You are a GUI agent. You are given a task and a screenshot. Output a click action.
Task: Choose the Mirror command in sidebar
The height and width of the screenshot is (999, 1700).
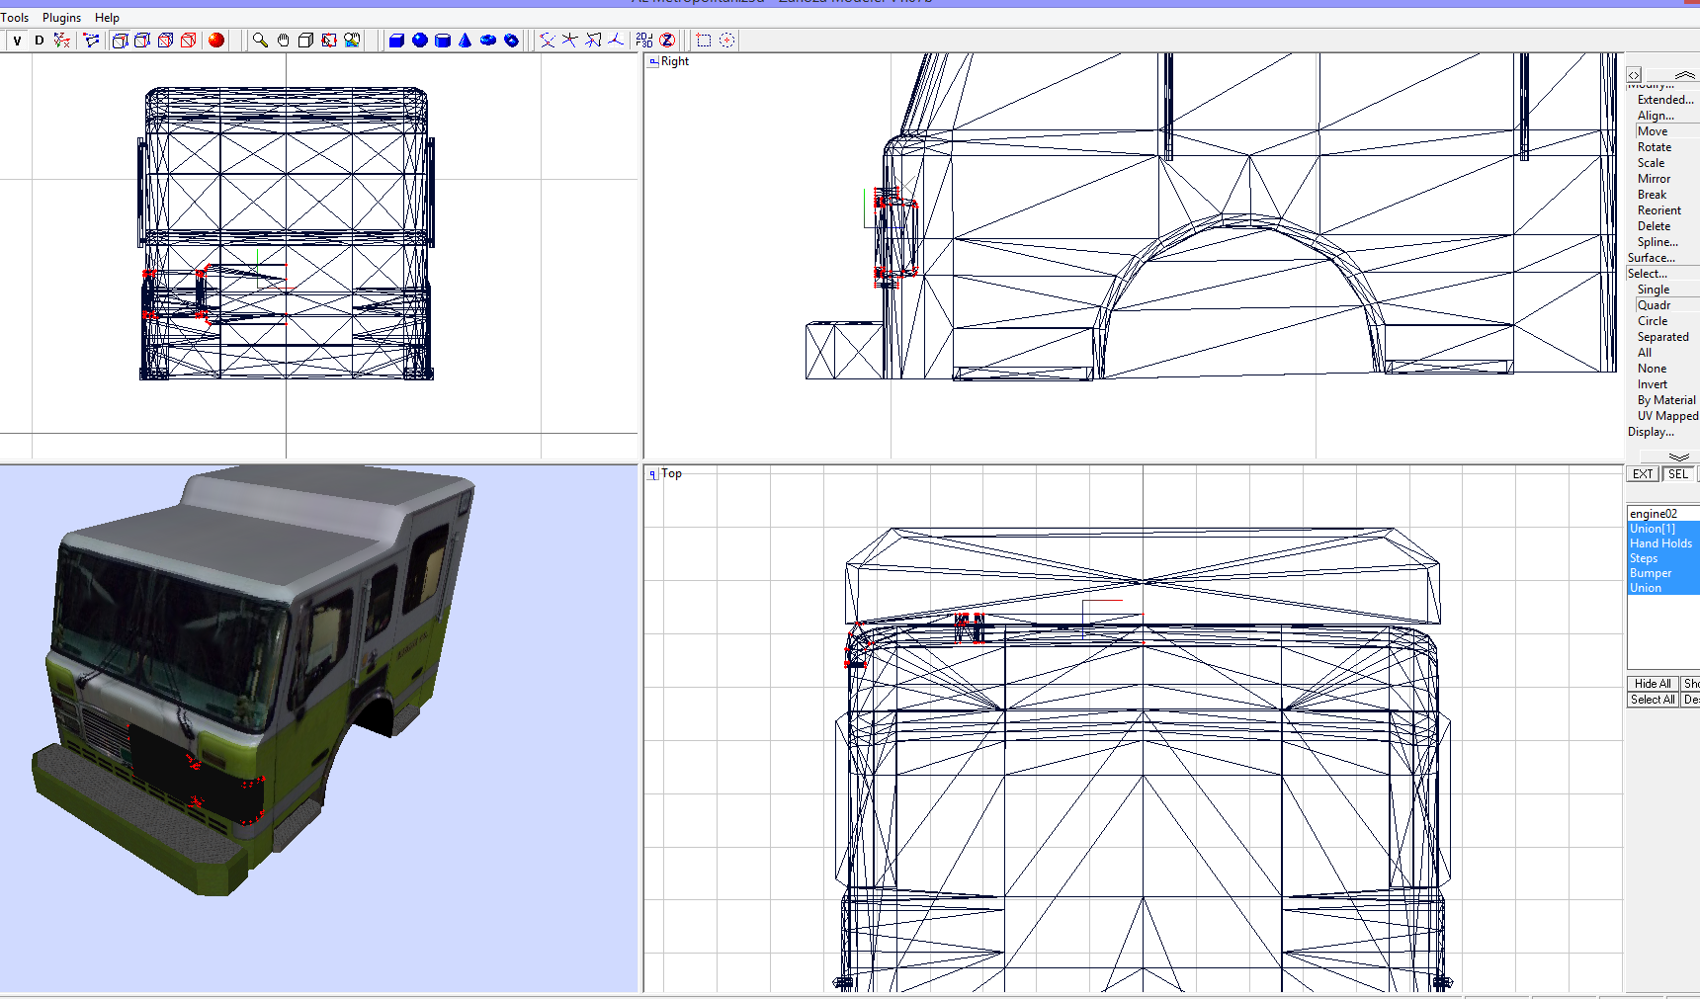tap(1654, 178)
